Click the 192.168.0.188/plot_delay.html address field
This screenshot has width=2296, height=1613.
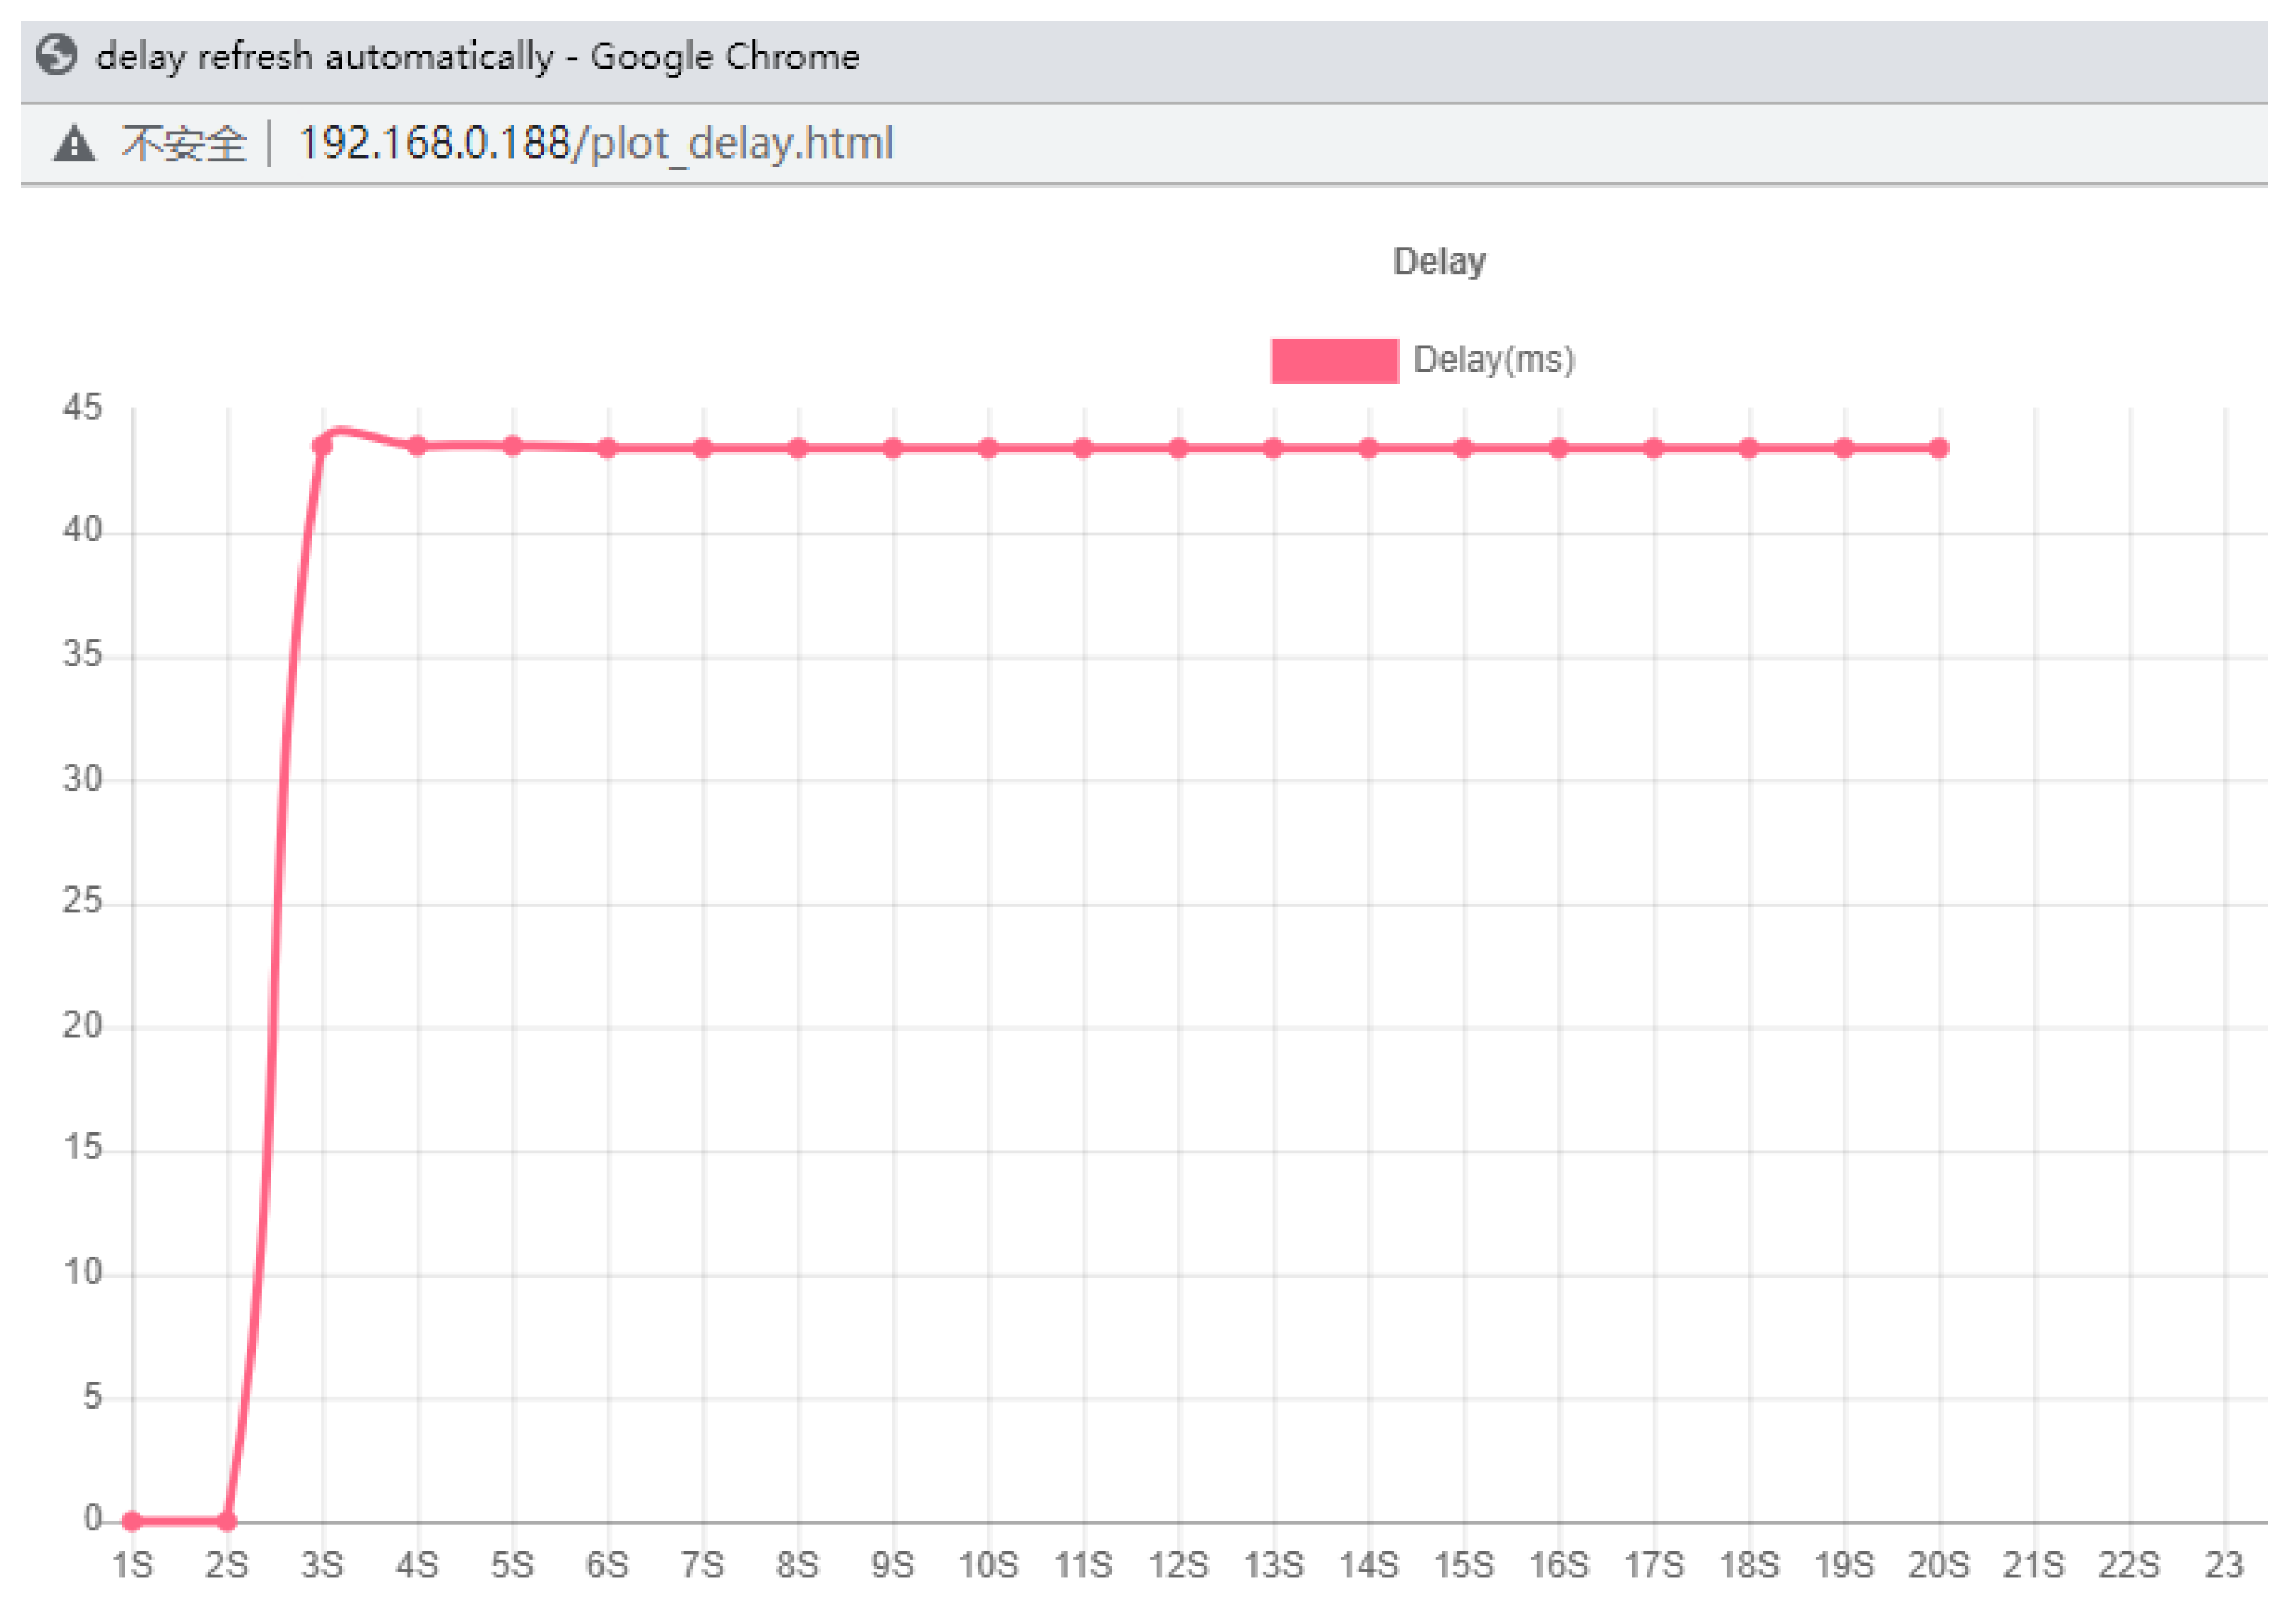point(596,143)
